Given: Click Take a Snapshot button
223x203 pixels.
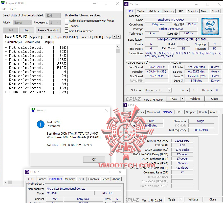Looking at the screenshot, I should [48, 30].
